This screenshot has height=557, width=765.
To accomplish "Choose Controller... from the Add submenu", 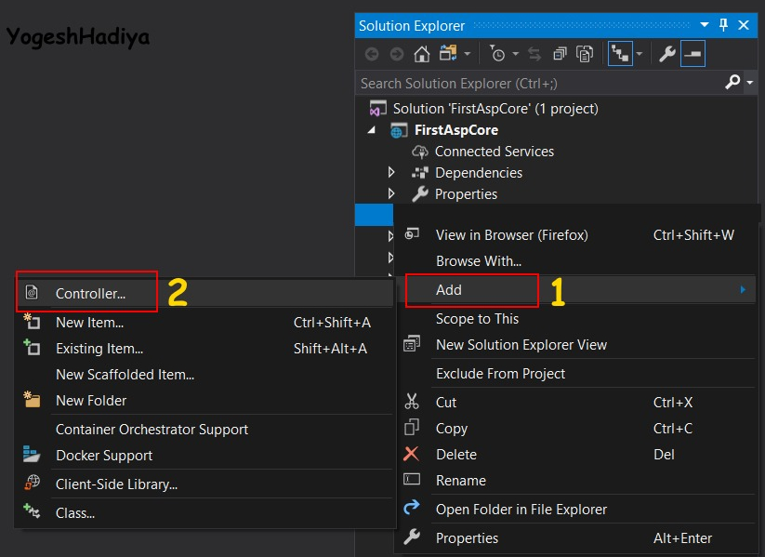I will tap(90, 293).
